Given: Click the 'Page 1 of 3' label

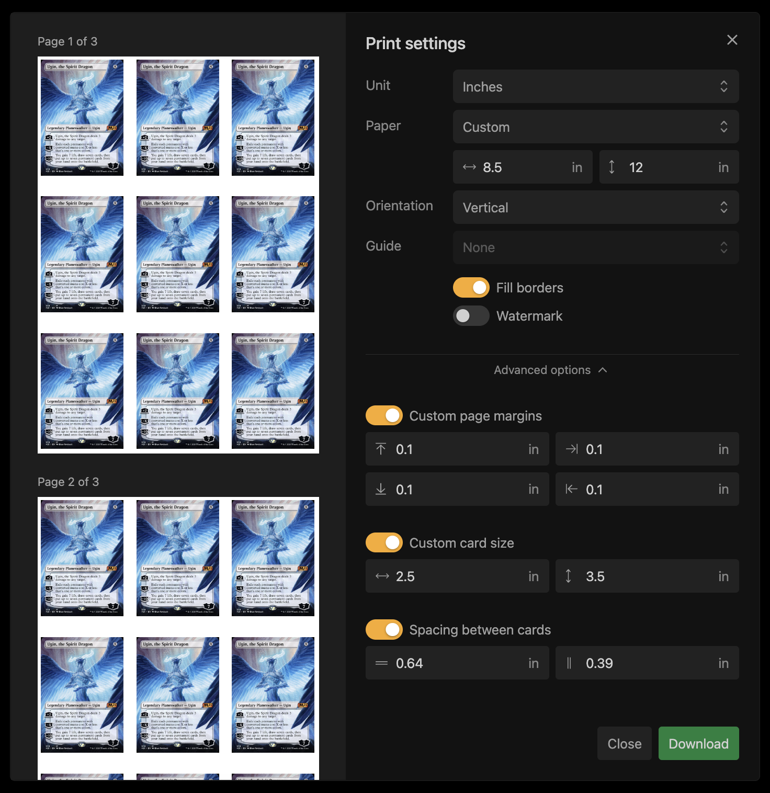Looking at the screenshot, I should [x=67, y=41].
